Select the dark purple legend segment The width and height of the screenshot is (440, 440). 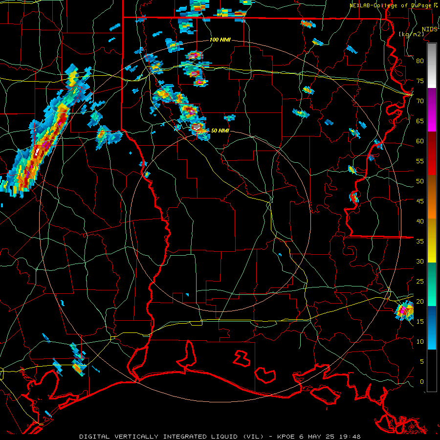pyautogui.click(x=432, y=97)
